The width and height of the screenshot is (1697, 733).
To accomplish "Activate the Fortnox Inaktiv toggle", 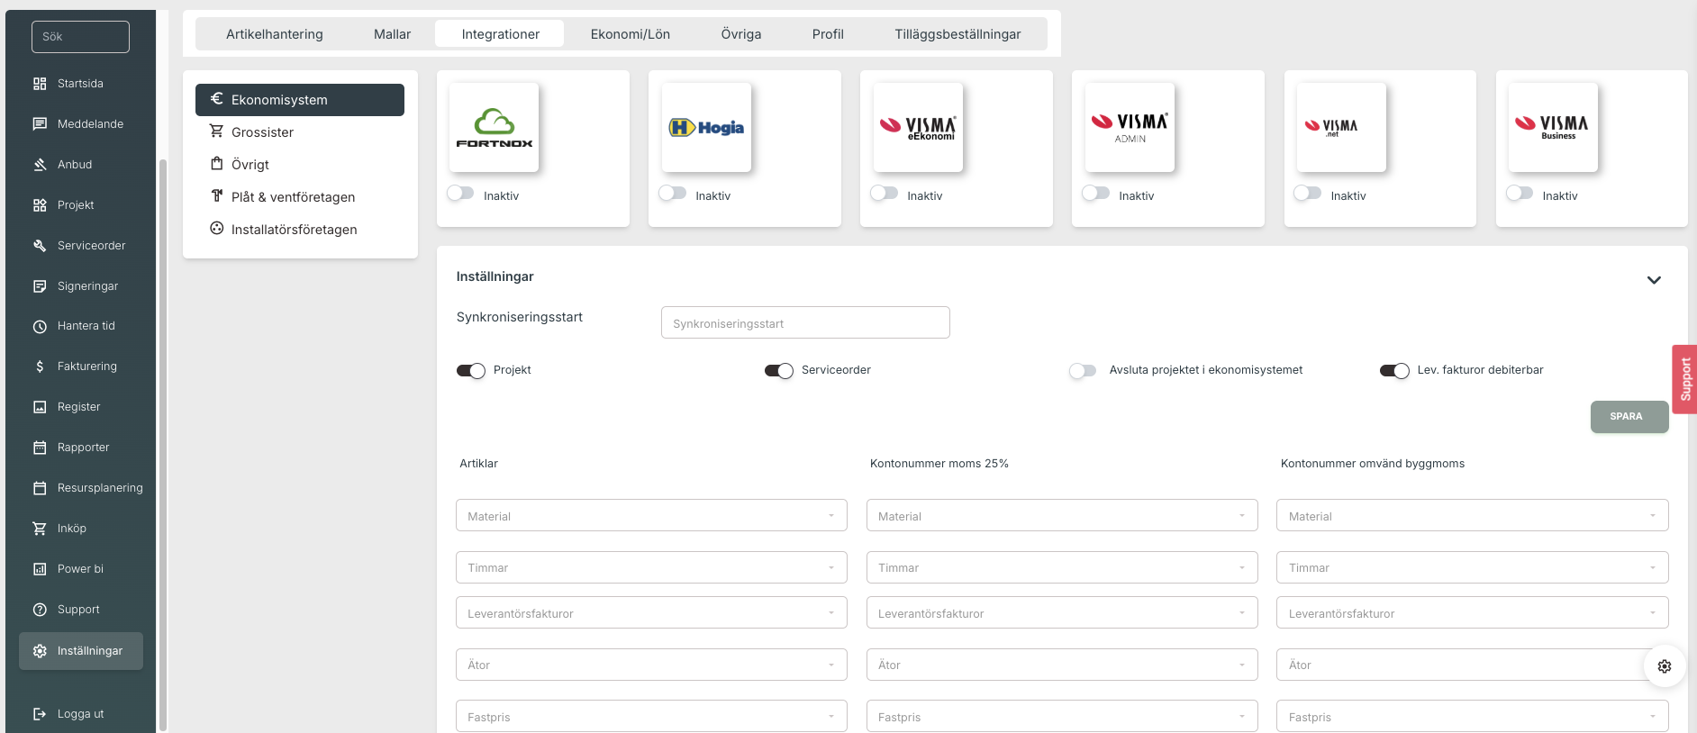I will pyautogui.click(x=460, y=194).
